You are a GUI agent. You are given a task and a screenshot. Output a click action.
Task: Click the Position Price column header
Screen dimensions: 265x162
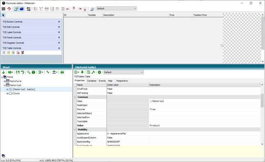(x=208, y=15)
